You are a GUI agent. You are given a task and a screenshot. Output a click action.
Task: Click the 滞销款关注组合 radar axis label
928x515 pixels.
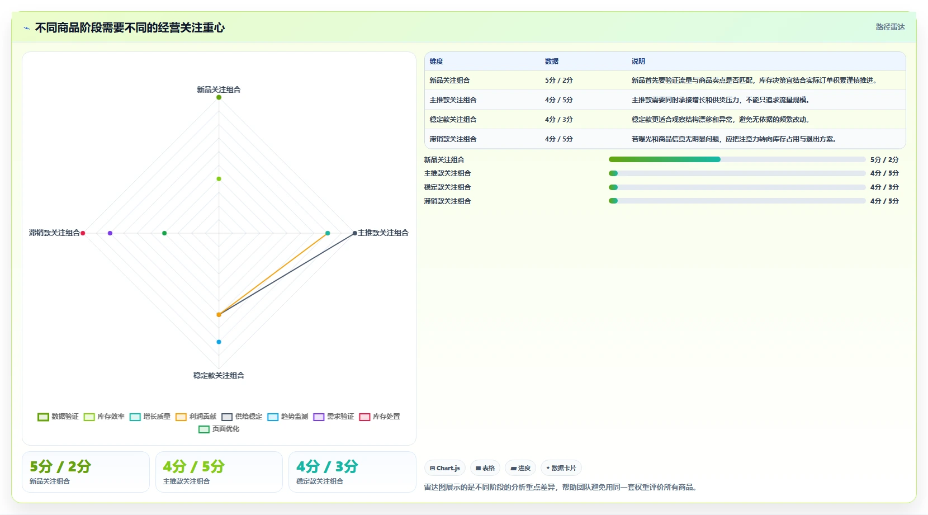(x=54, y=233)
